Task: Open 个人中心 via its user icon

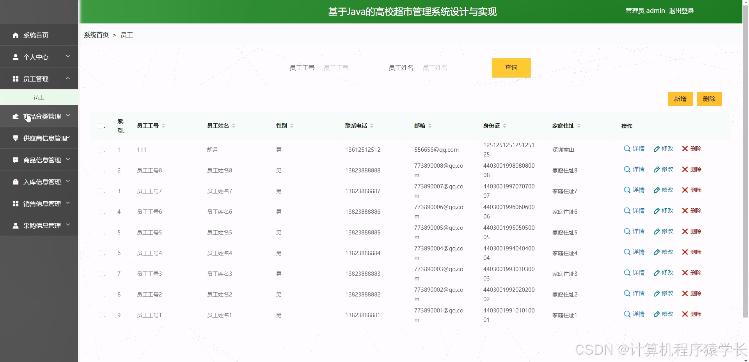Action: (x=16, y=57)
